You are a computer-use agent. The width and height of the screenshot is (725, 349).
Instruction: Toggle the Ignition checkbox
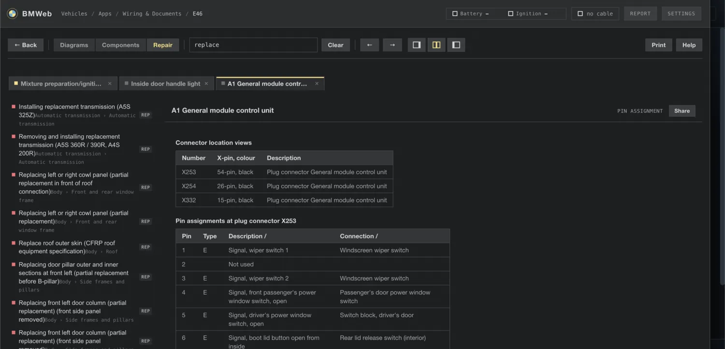coord(510,14)
